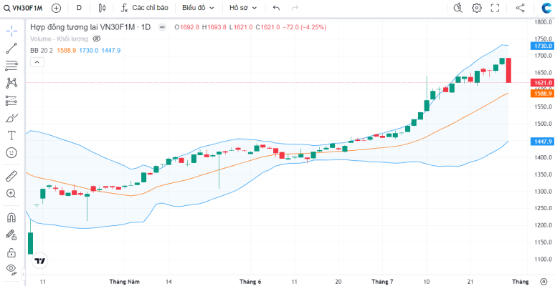Change the D timeframe interval

click(79, 8)
